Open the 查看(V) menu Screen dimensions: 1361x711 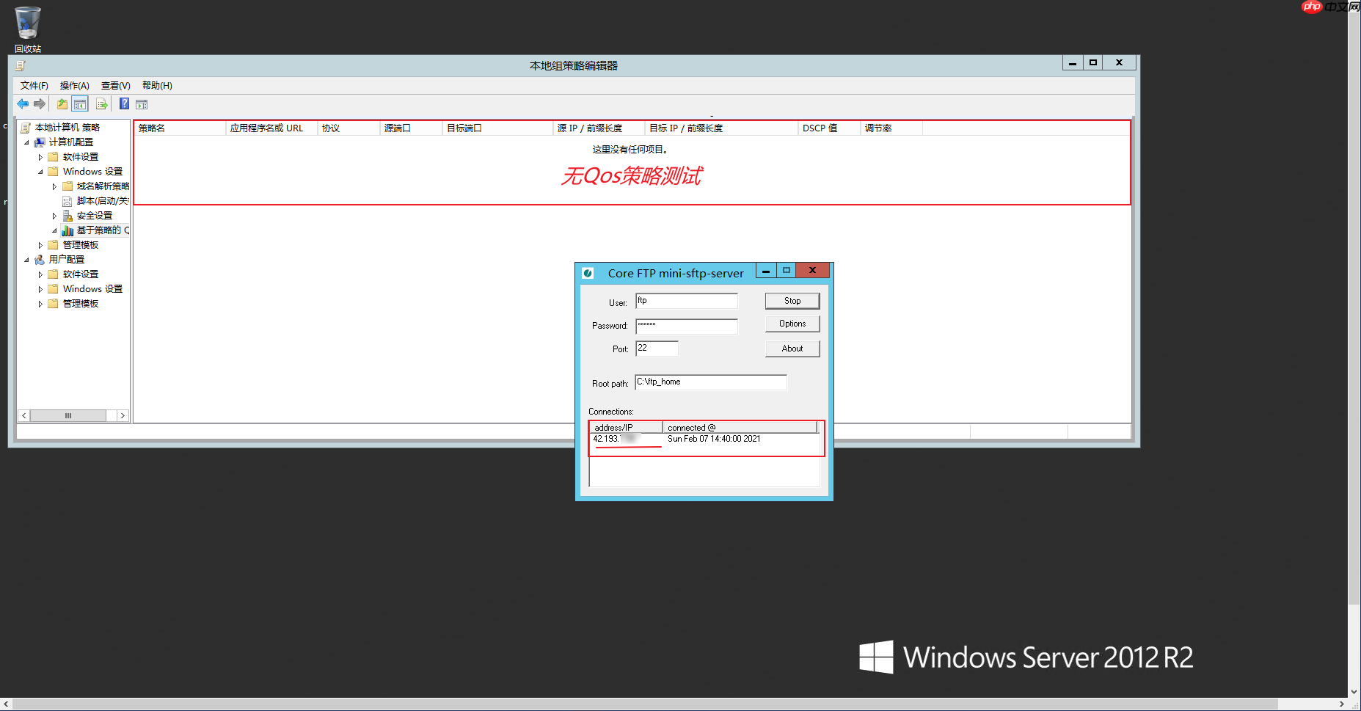tap(114, 85)
